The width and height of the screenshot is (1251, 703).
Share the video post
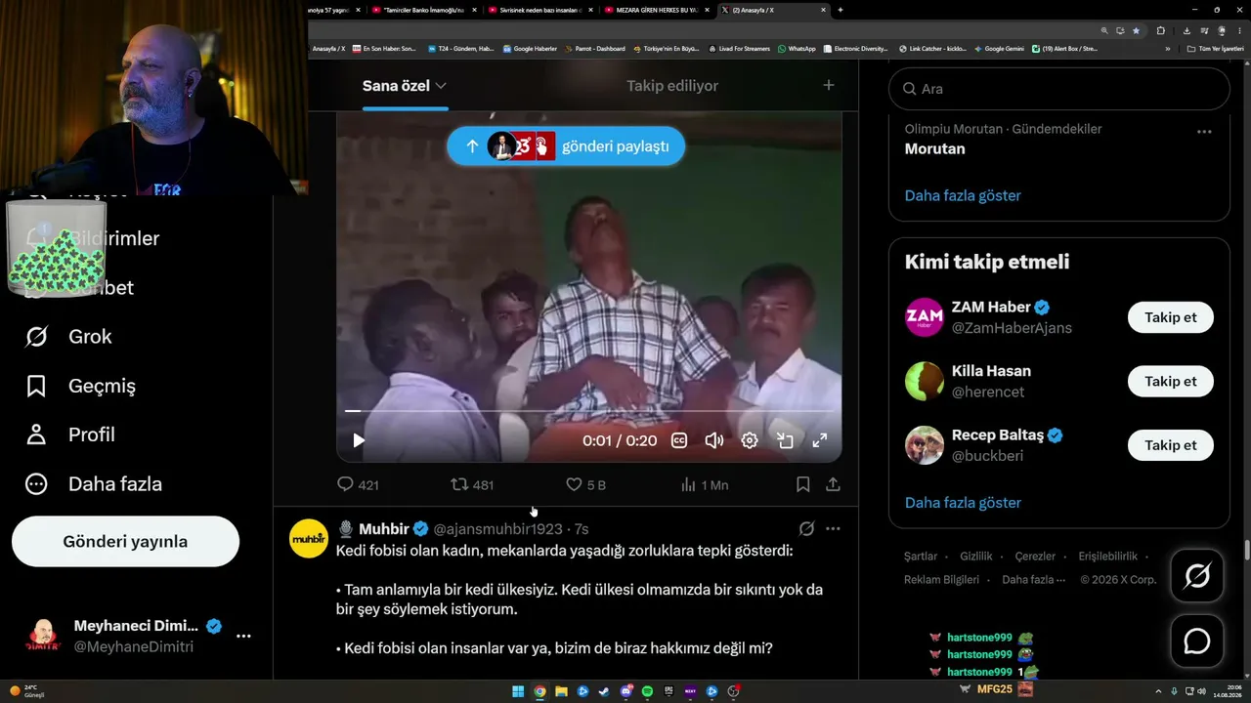833,484
